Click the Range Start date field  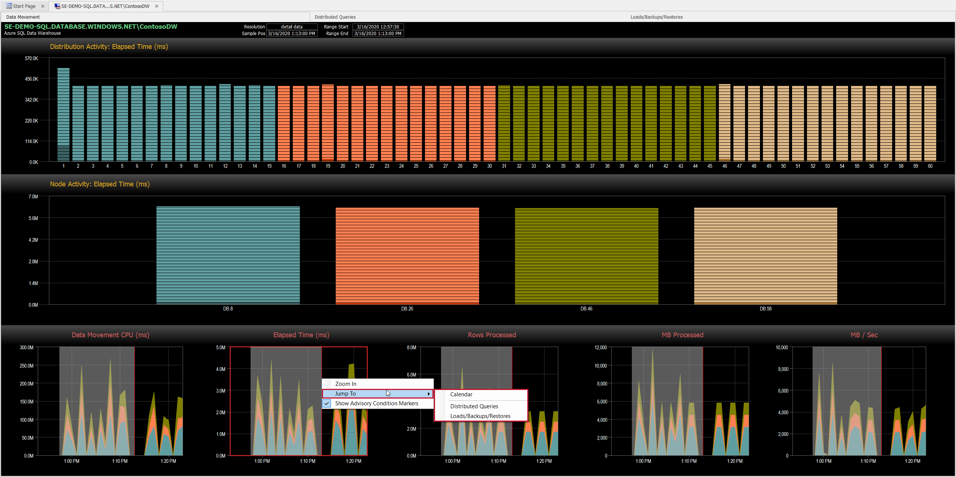click(378, 27)
